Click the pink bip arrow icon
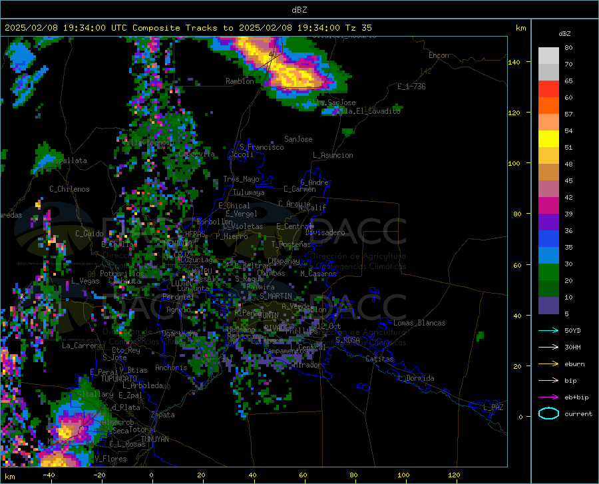The image size is (599, 484). pyautogui.click(x=548, y=381)
